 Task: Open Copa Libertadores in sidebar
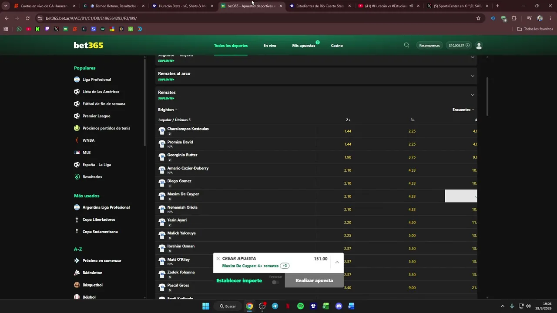pos(99,220)
